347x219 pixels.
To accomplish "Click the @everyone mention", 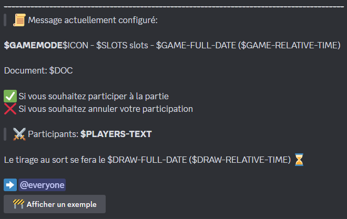I will pyautogui.click(x=42, y=185).
